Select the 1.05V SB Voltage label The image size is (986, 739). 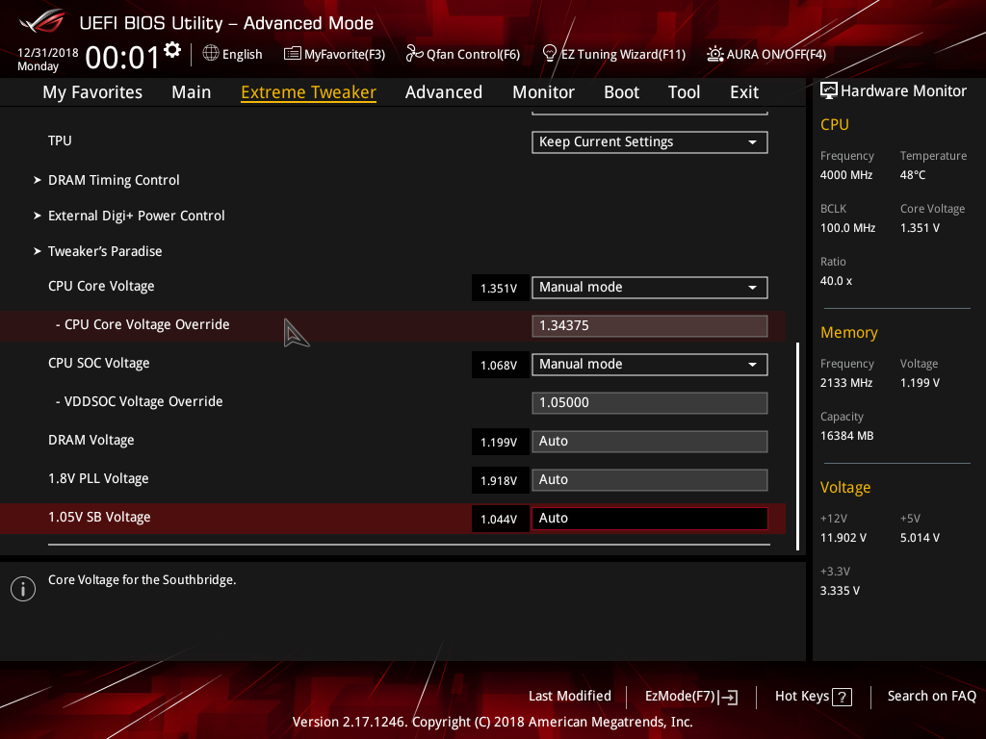point(99,517)
